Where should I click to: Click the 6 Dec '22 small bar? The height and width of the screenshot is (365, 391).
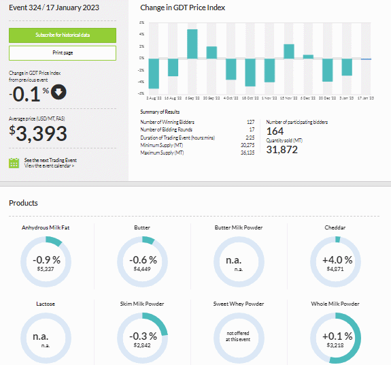click(308, 57)
